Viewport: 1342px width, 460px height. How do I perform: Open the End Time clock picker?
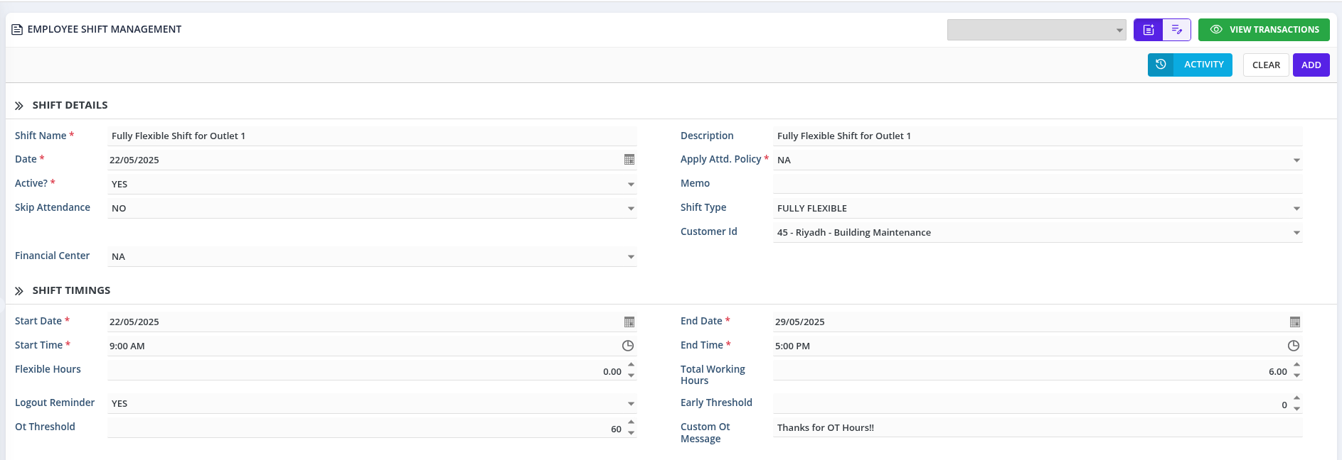(1294, 346)
